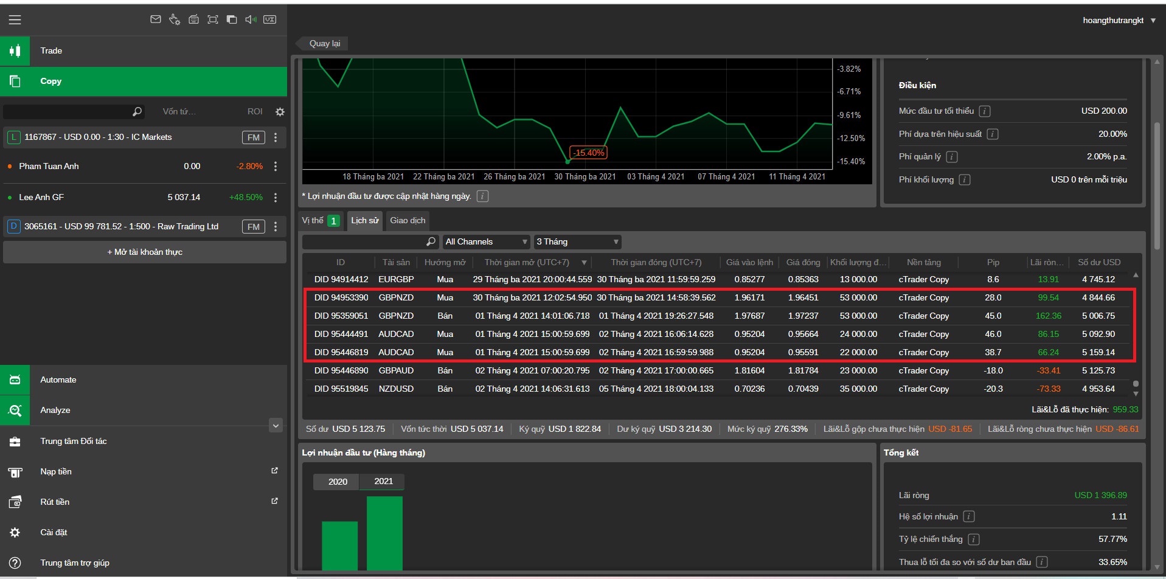Click the Analyze magnifier icon
Image resolution: width=1166 pixels, height=579 pixels.
[x=15, y=411]
